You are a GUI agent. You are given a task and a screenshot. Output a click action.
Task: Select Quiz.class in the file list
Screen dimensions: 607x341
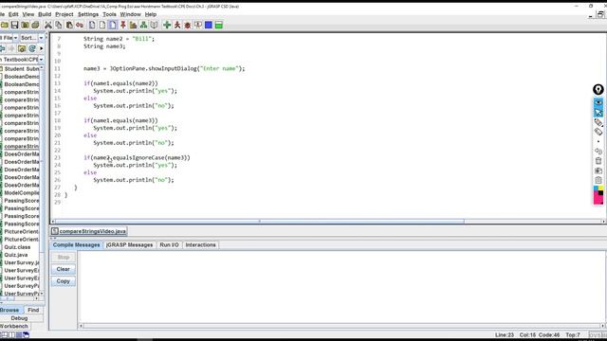[17, 247]
